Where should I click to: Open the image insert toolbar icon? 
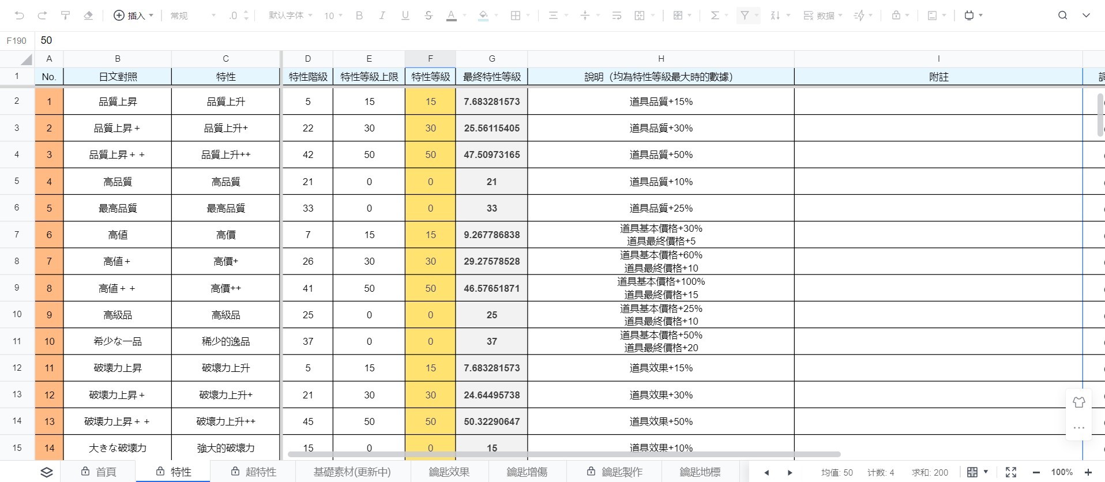[x=932, y=16]
